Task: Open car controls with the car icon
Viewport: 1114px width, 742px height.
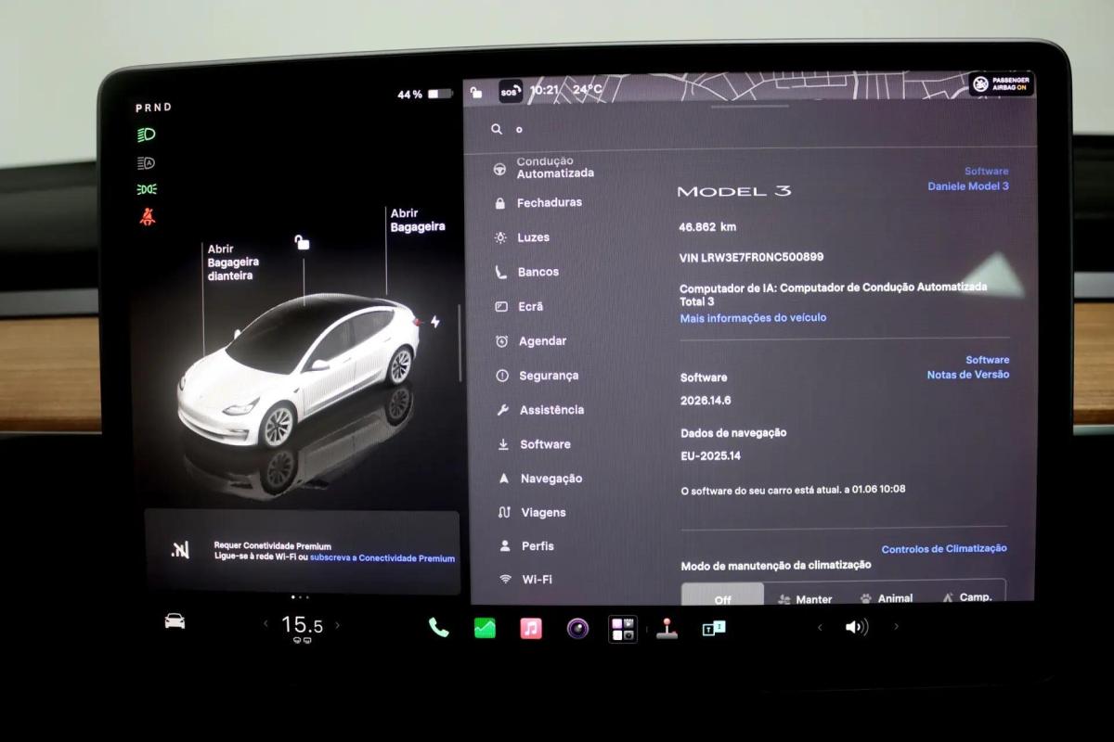Action: [x=175, y=621]
